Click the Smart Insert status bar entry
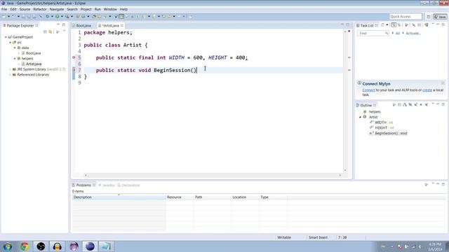Screen dimensions: 449x252 (318, 237)
